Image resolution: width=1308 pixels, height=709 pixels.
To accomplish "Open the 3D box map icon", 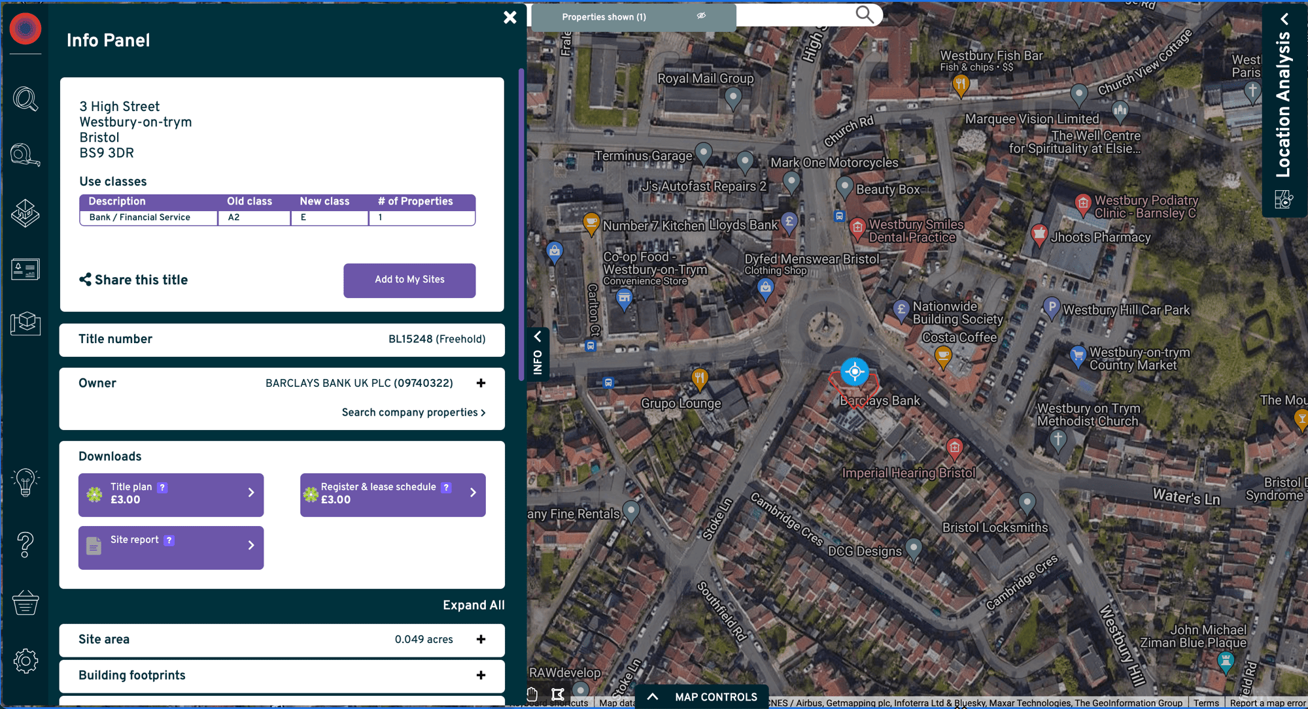I will [x=26, y=323].
